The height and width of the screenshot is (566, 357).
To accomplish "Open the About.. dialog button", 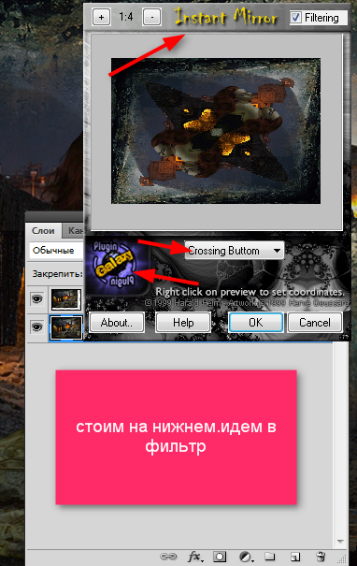I will 117,323.
